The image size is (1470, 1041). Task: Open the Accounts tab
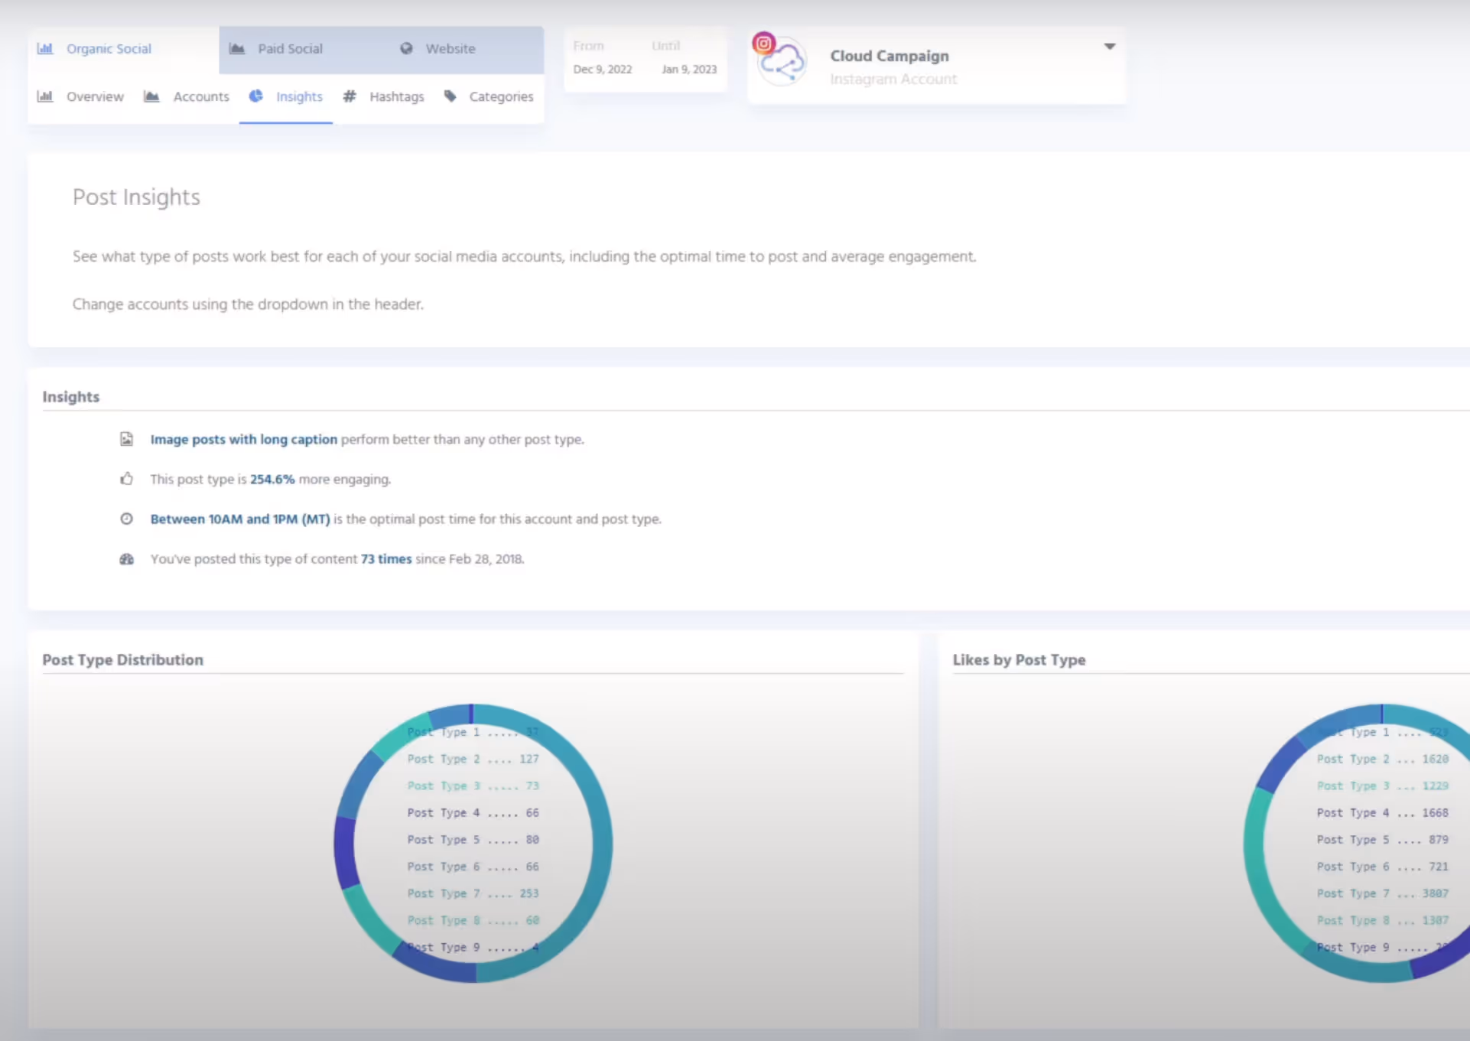pyautogui.click(x=200, y=96)
